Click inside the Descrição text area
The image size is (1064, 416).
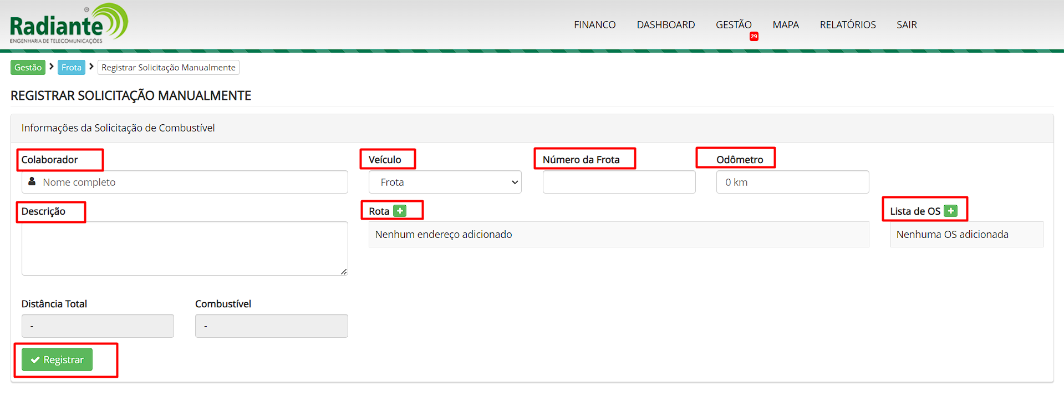point(184,248)
